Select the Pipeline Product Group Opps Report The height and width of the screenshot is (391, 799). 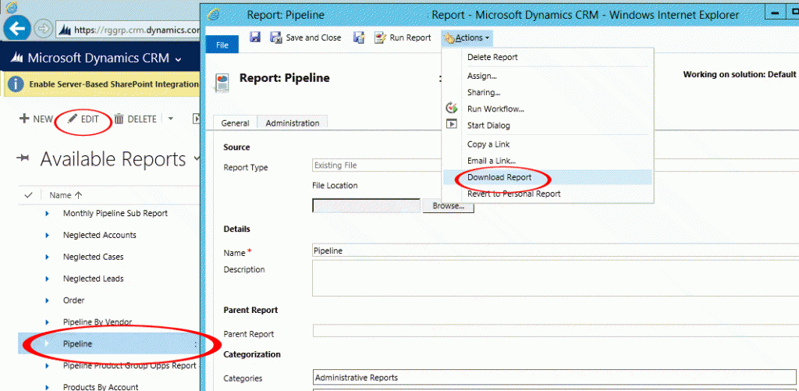(130, 365)
